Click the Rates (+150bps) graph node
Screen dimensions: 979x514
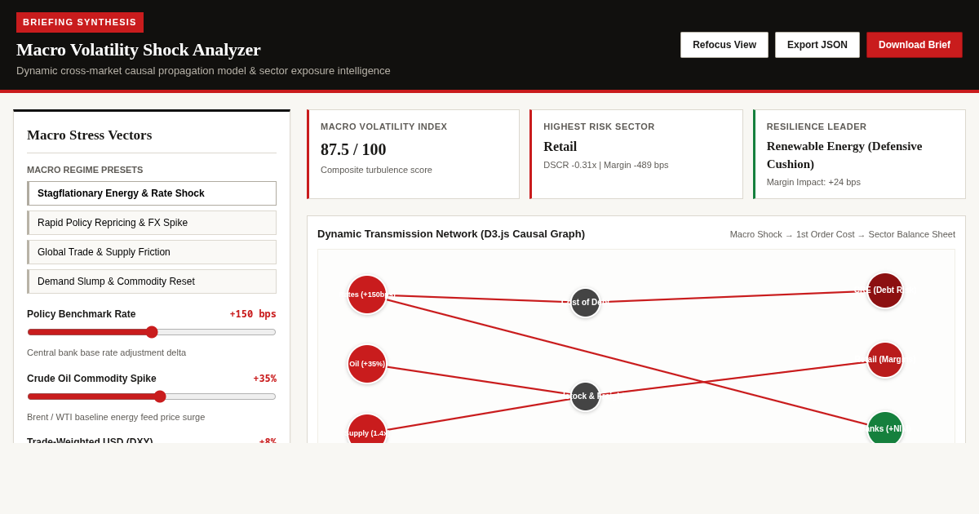tap(367, 295)
